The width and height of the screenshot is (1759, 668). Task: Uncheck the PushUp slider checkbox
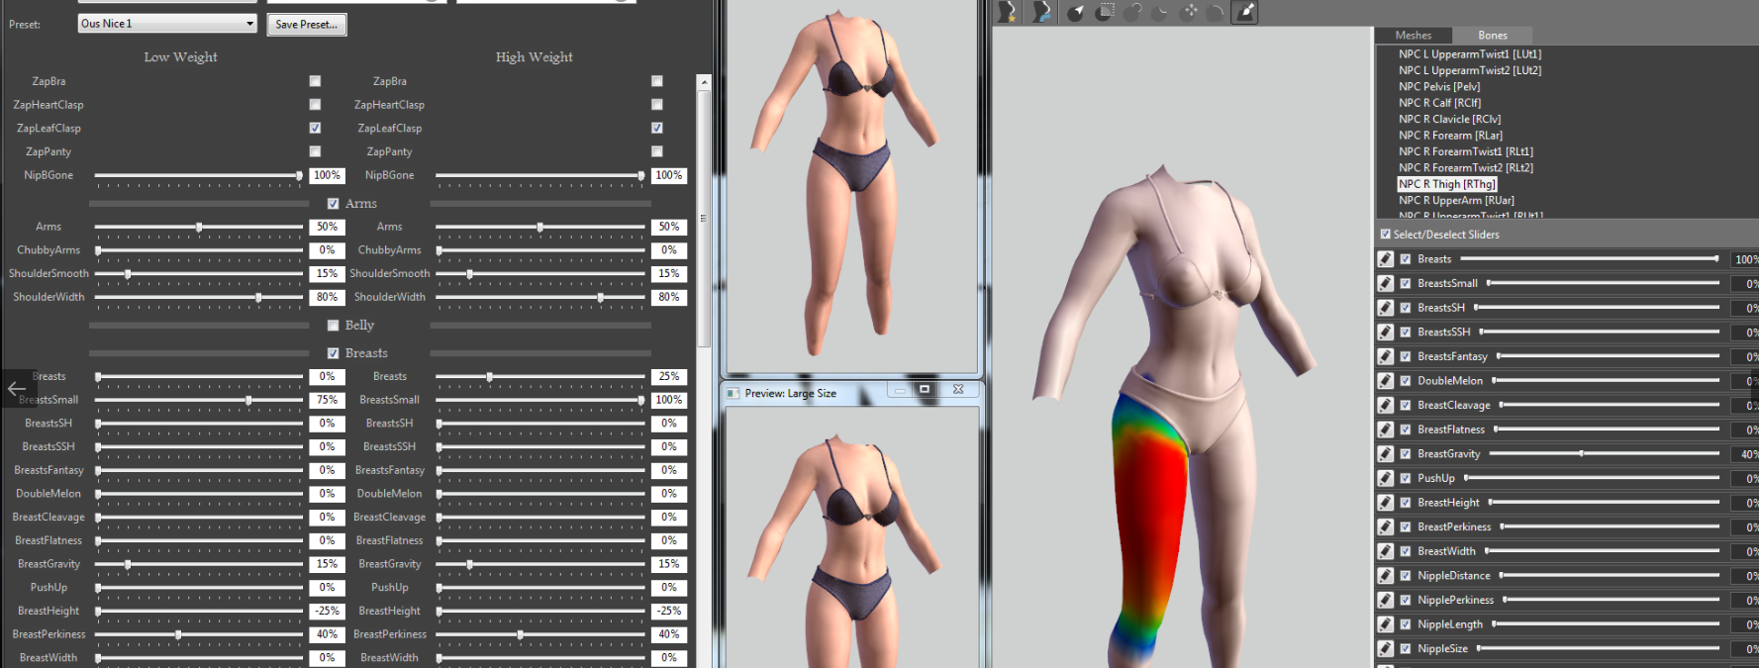click(1406, 478)
